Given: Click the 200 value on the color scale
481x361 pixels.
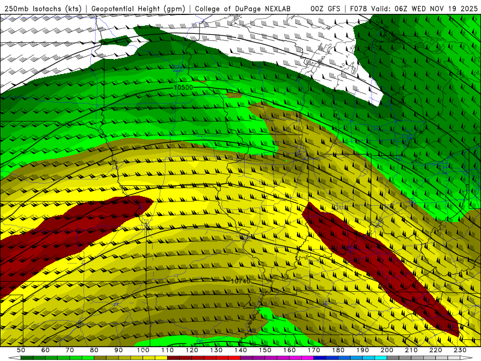Looking at the screenshot, I should [x=387, y=350].
